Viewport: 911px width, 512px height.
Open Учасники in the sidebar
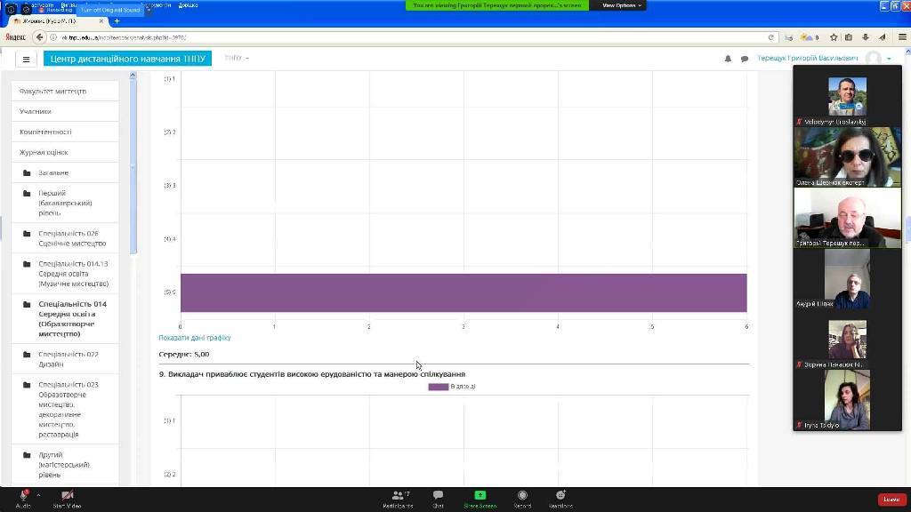tap(36, 111)
